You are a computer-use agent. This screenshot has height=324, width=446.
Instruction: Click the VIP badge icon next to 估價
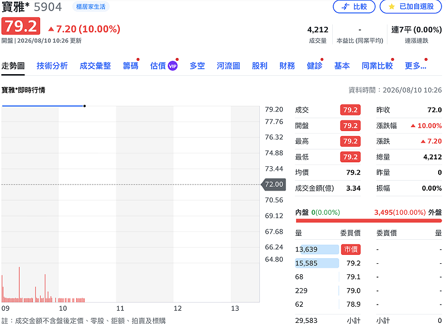pos(173,66)
